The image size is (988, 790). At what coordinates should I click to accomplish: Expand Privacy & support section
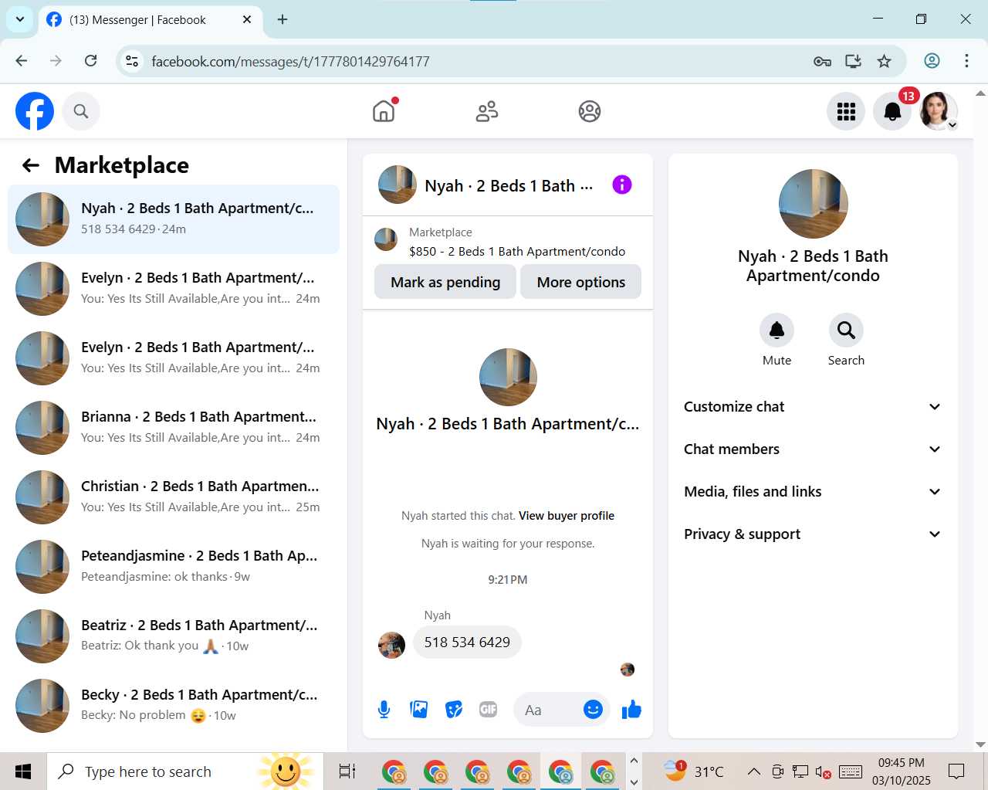[x=813, y=534]
